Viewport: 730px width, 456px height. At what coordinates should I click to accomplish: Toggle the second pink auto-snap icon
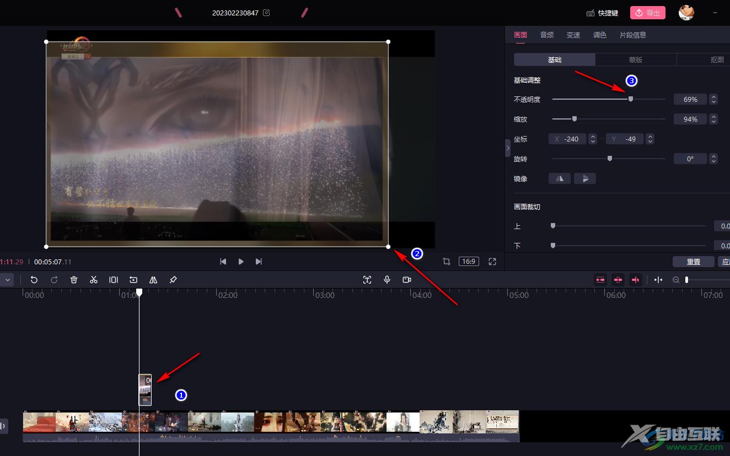coord(618,280)
